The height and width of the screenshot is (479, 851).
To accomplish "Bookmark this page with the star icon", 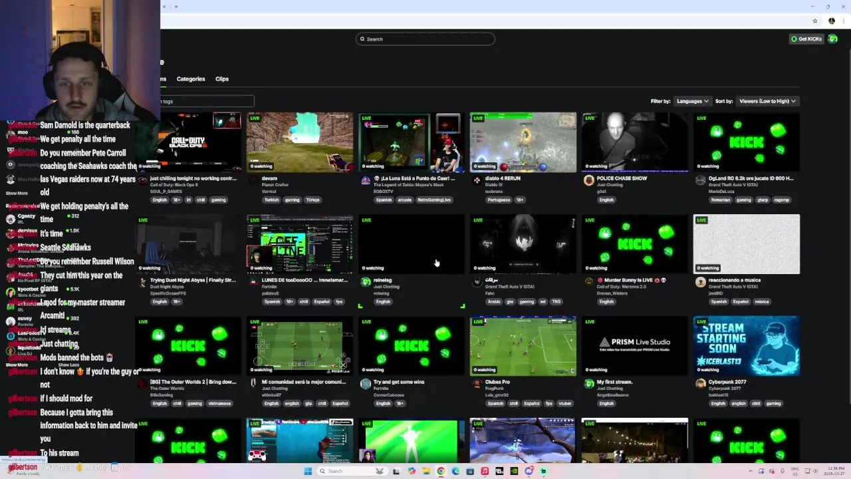I will [x=815, y=21].
